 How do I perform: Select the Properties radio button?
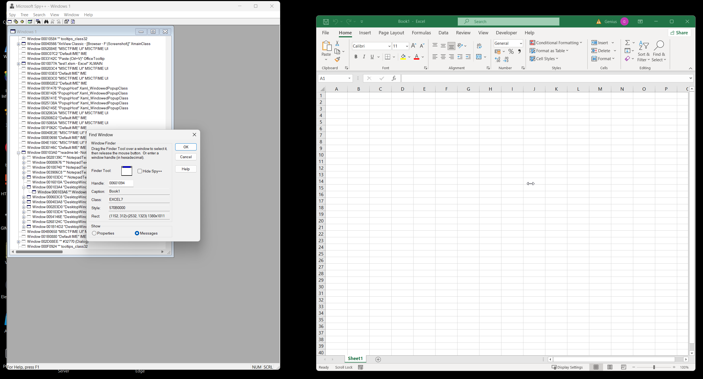click(x=94, y=233)
